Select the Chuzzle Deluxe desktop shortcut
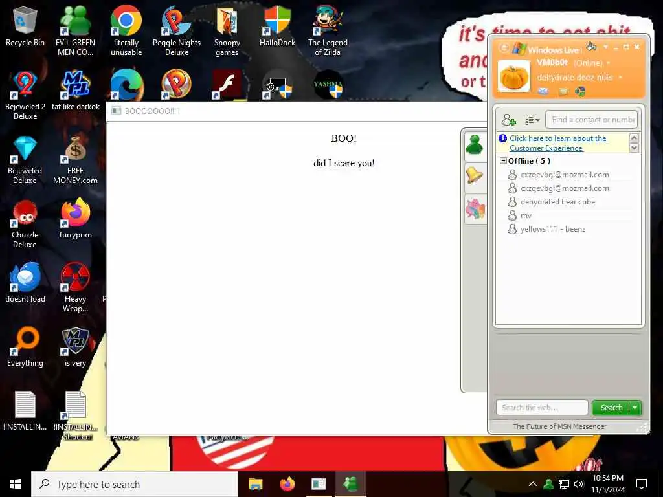 point(25,224)
